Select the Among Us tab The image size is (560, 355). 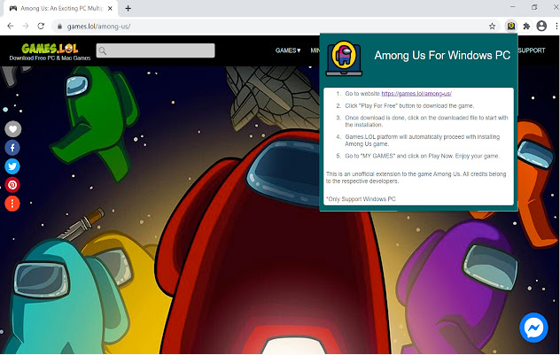(61, 8)
